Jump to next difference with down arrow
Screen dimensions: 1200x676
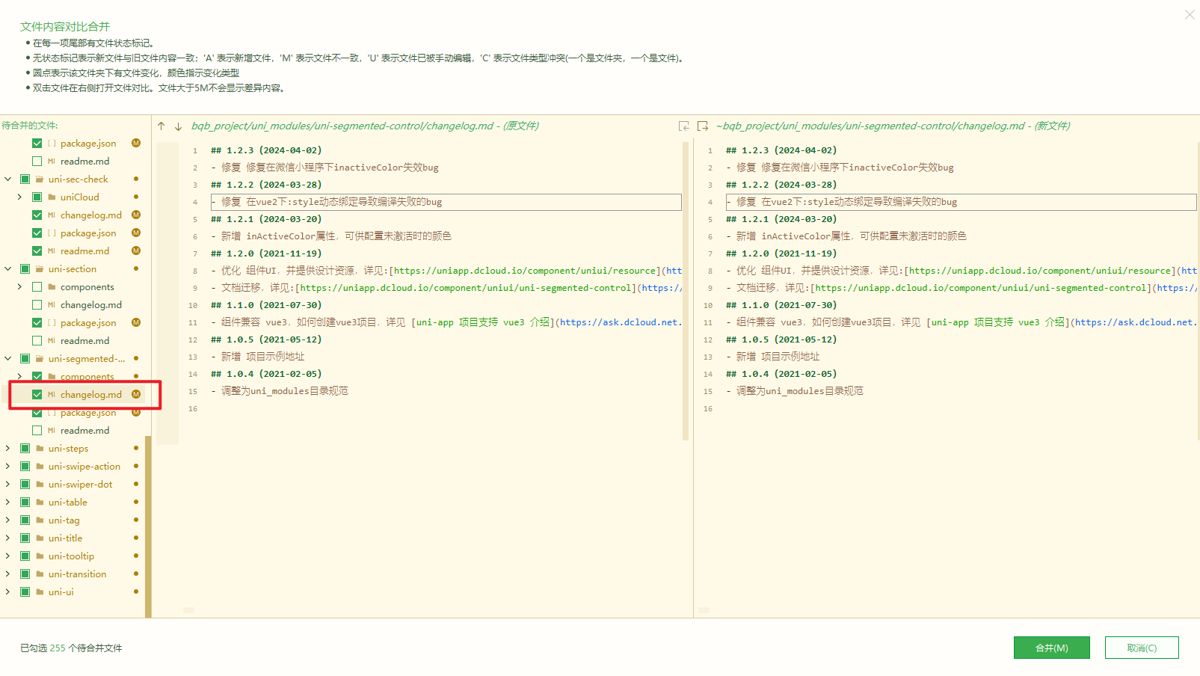(178, 126)
